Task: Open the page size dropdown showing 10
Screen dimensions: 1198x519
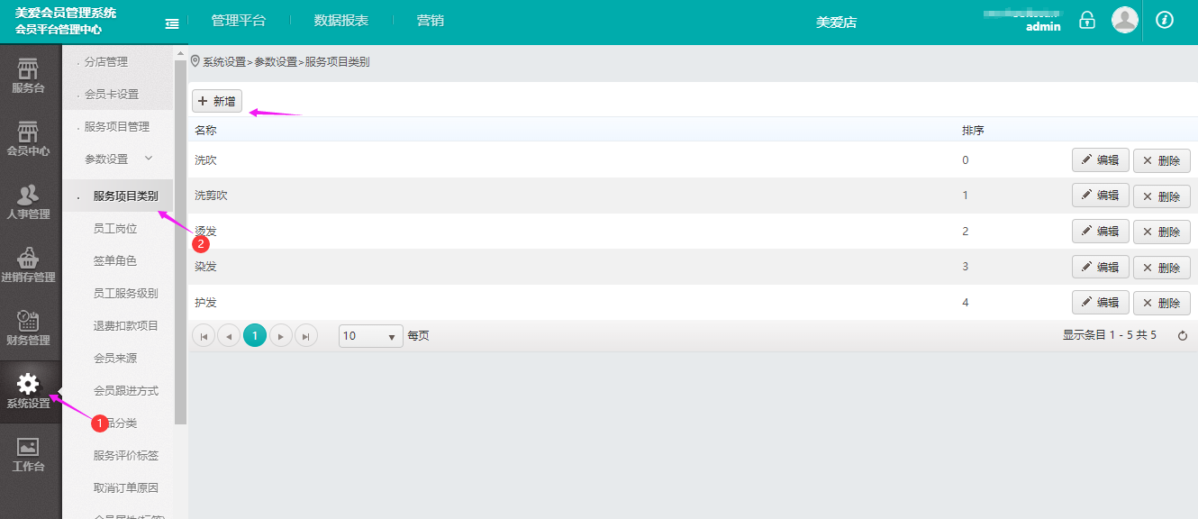Action: click(370, 336)
